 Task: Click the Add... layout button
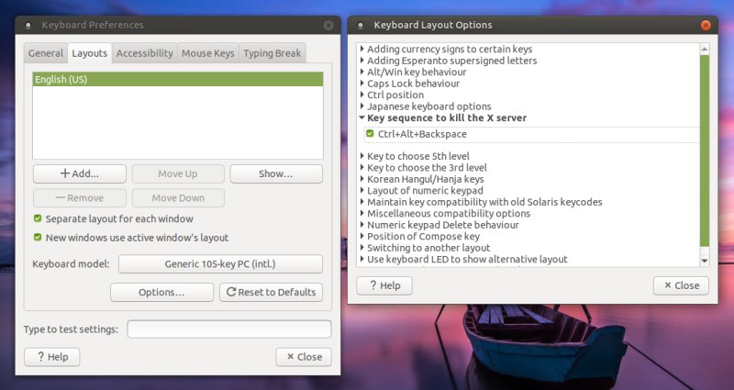pos(79,173)
